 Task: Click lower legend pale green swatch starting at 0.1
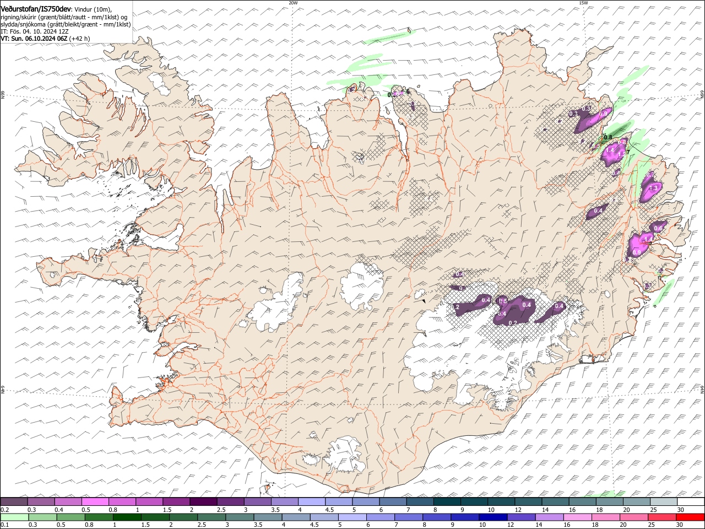point(15,517)
